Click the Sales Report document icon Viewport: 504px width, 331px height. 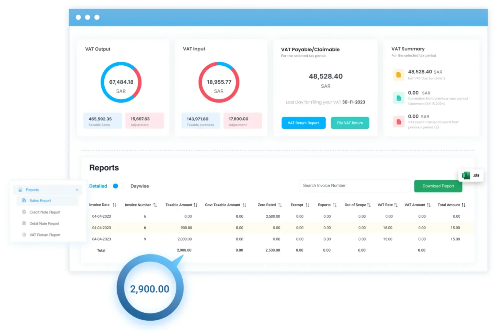[24, 200]
